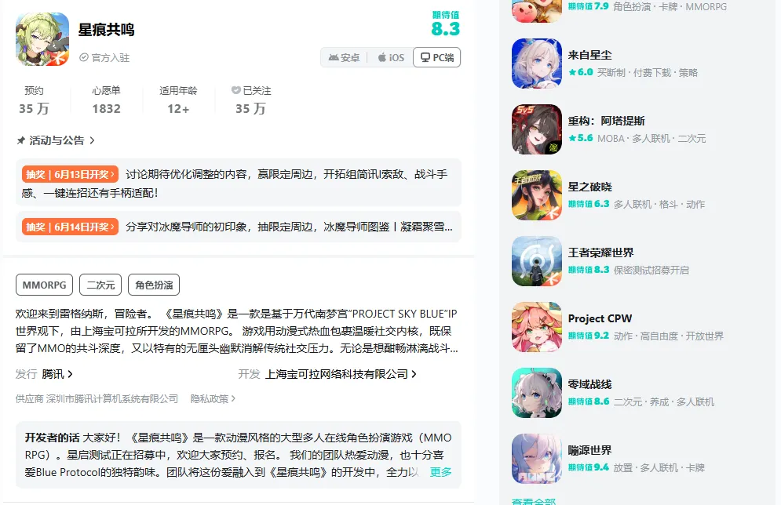
Task: Click the 来自星尘 game icon
Action: click(x=537, y=64)
